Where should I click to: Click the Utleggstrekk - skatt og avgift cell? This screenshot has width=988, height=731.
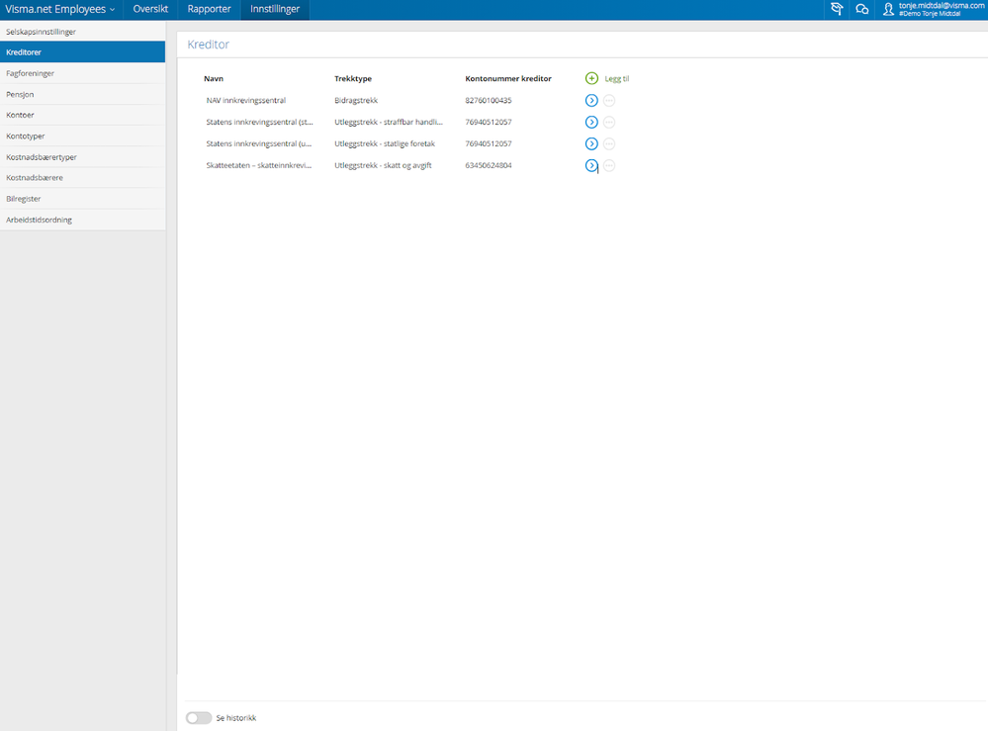tap(383, 166)
